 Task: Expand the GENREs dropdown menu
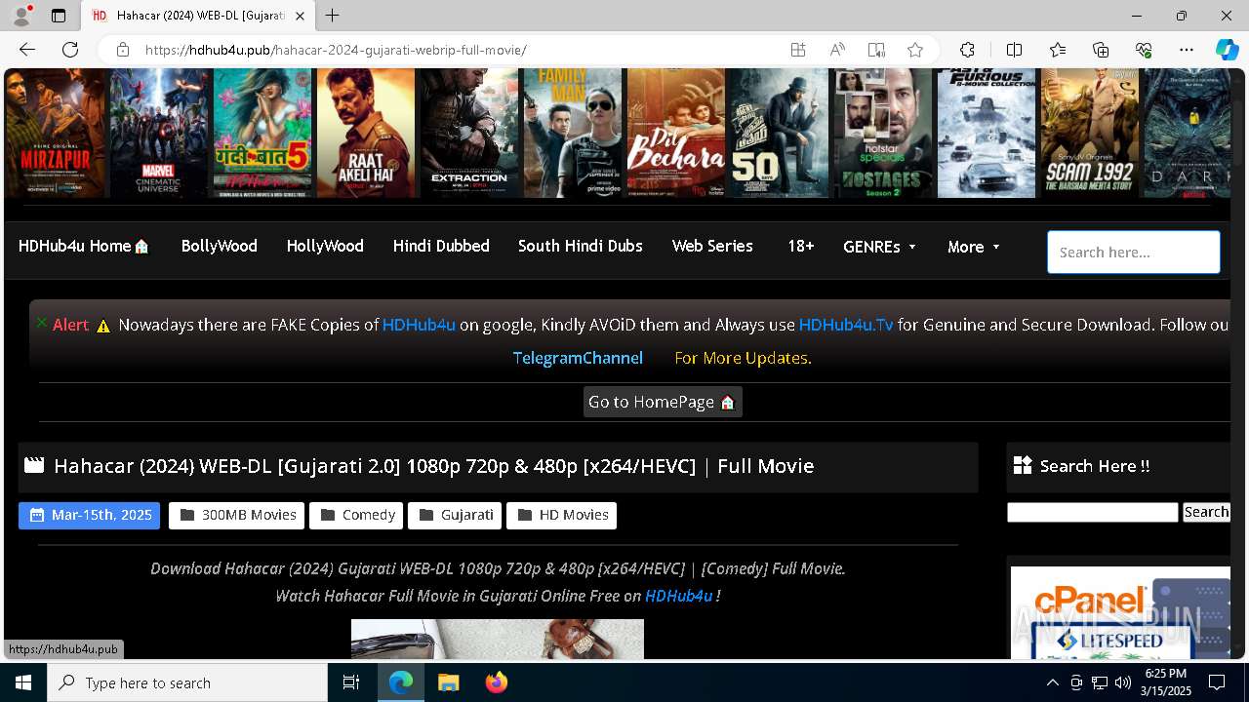click(x=879, y=247)
